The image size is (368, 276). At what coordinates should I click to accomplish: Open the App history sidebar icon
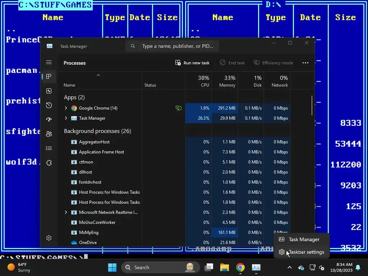49,105
